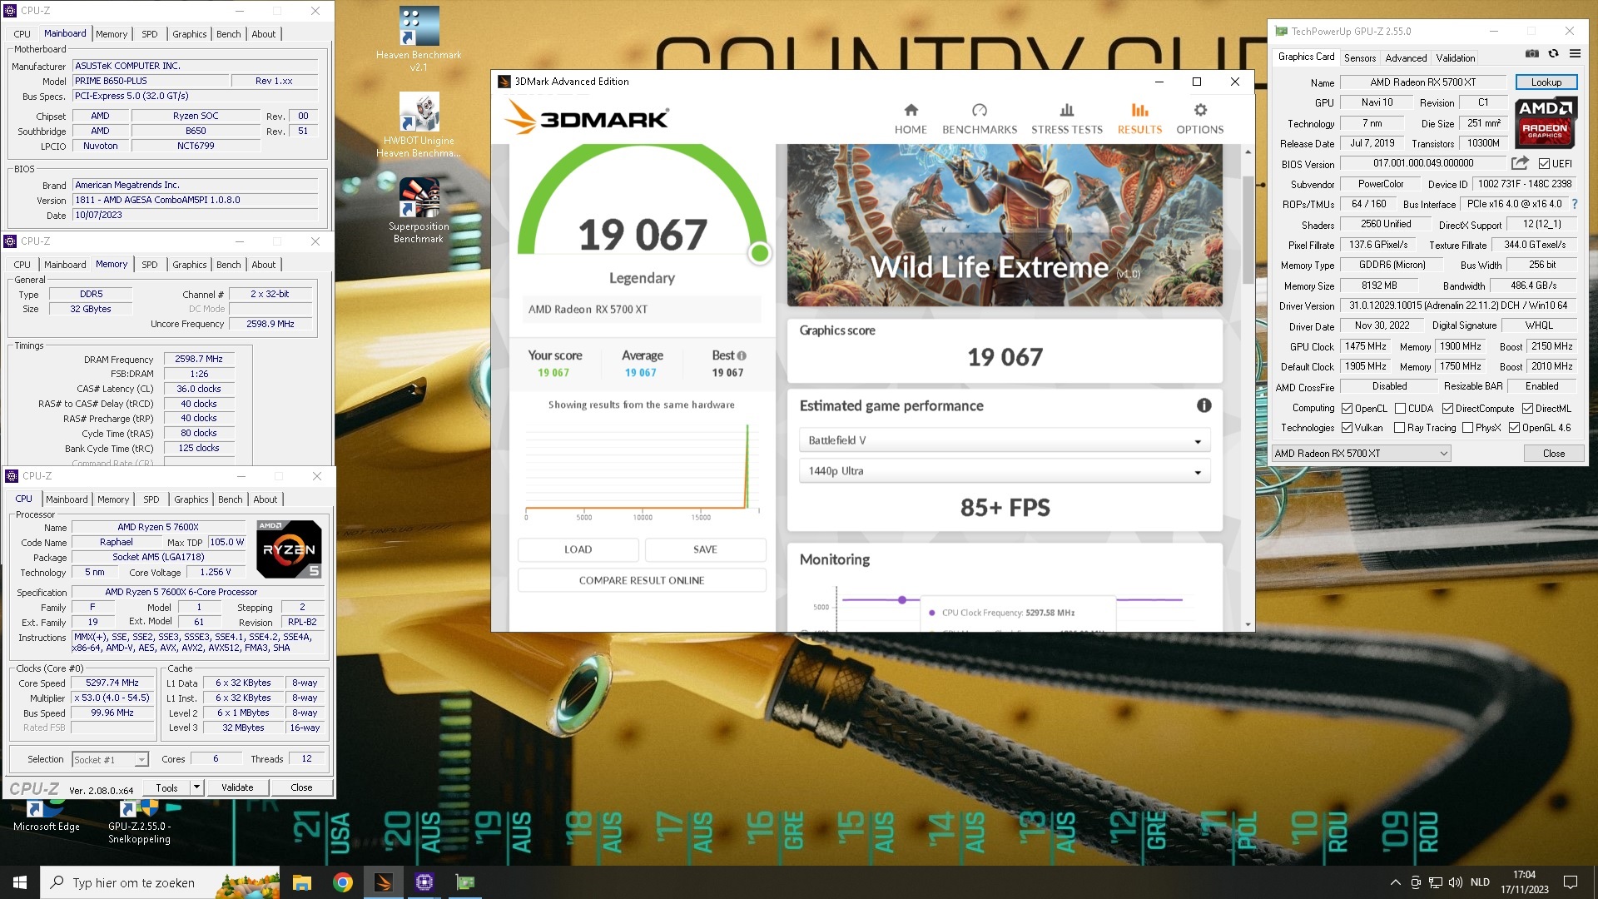Switch to CPU-Z taskbar icon
Viewport: 1598px width, 899px height.
(x=424, y=882)
